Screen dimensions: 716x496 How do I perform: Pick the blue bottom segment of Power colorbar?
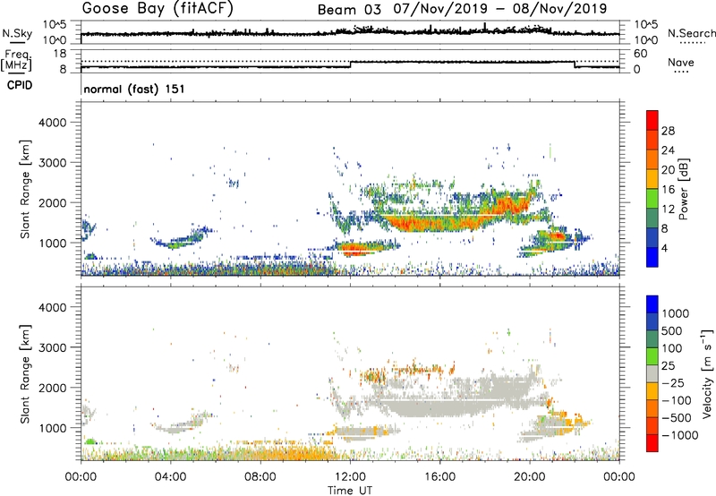[652, 257]
